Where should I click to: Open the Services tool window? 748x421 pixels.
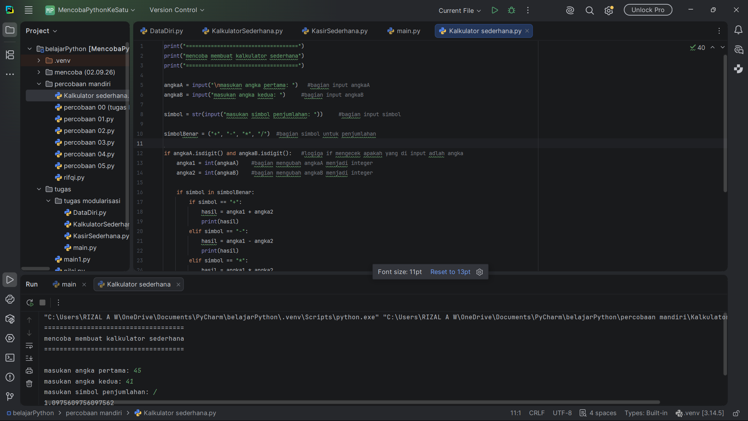(10, 338)
